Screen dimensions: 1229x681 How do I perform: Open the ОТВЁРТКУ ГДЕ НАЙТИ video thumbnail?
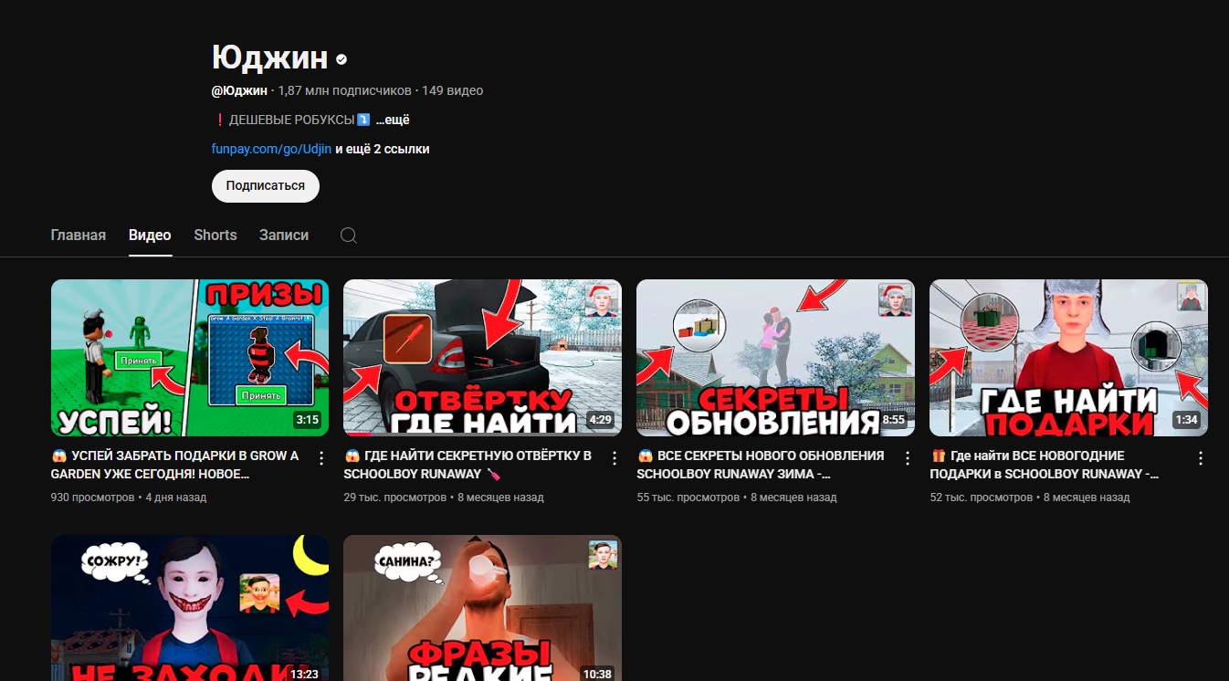pyautogui.click(x=482, y=358)
